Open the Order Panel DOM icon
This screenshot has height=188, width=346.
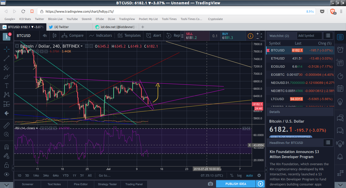pyautogui.click(x=340, y=173)
